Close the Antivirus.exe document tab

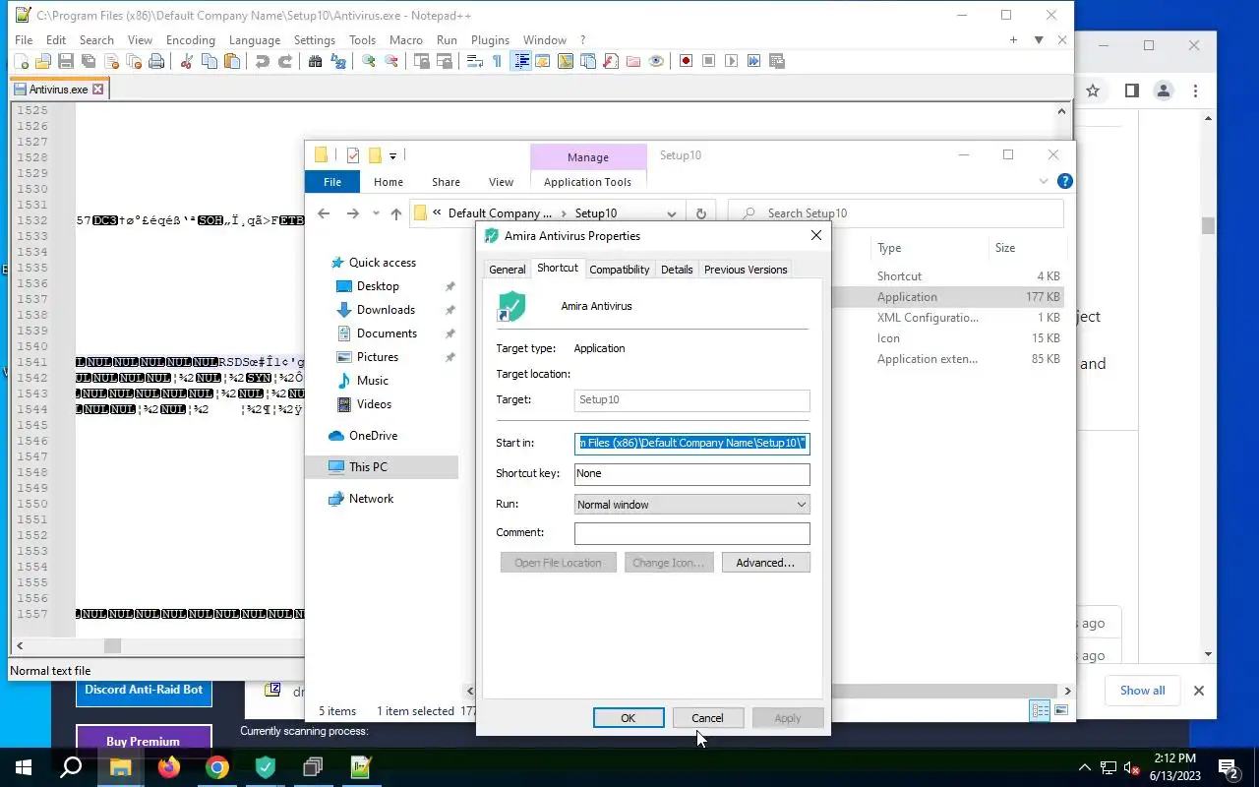98,89
